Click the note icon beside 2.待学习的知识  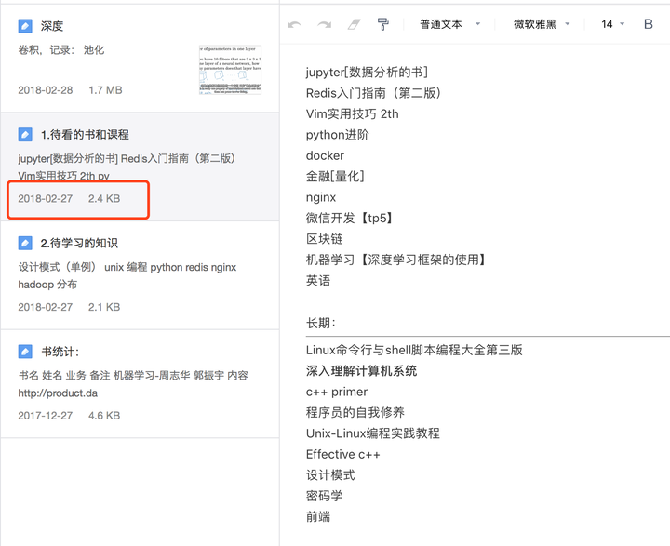click(25, 243)
